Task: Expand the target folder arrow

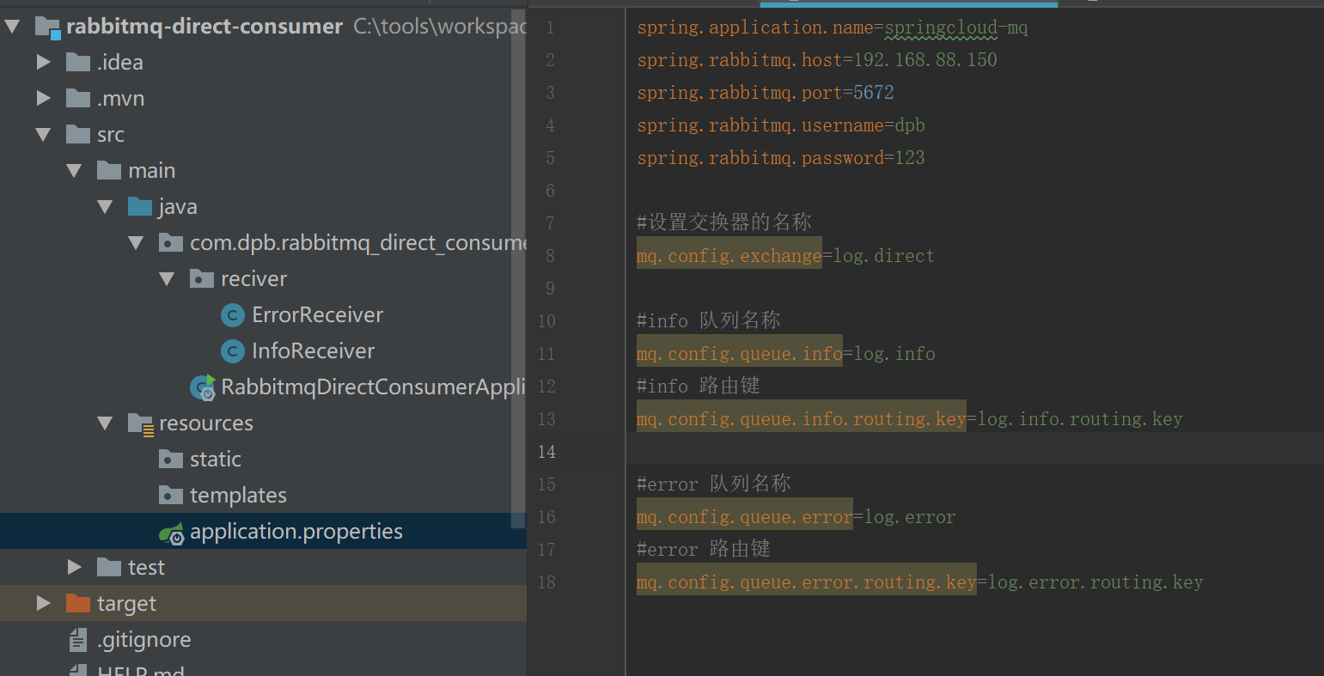Action: tap(44, 604)
